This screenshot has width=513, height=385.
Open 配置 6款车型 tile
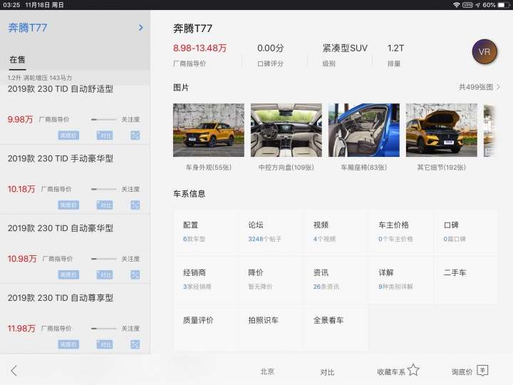(206, 232)
